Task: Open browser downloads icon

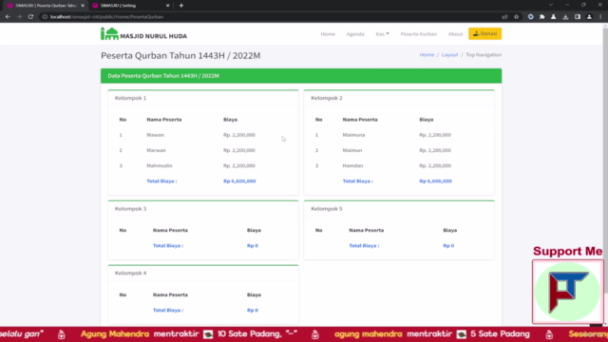Action: tap(565, 17)
